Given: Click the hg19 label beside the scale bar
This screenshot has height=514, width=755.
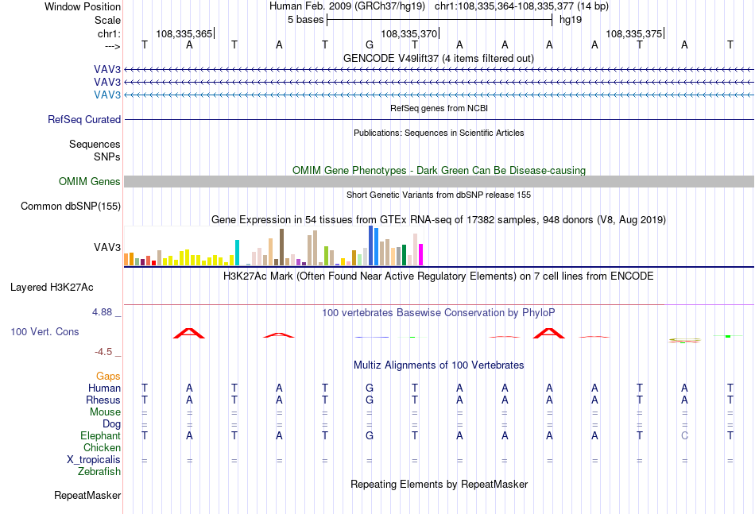Looking at the screenshot, I should [x=570, y=20].
